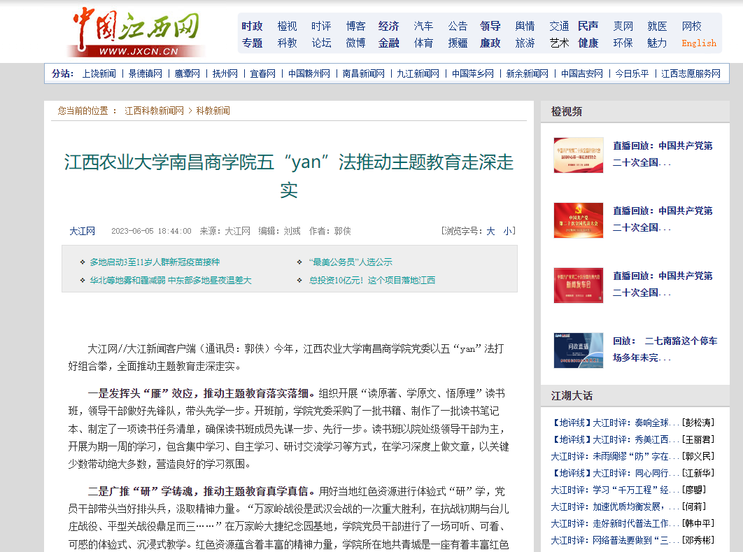
Task: Open the “最美公务员”人选公示 link
Action: tap(350, 262)
